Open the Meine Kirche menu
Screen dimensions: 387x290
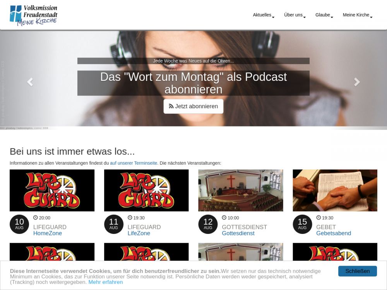357,15
